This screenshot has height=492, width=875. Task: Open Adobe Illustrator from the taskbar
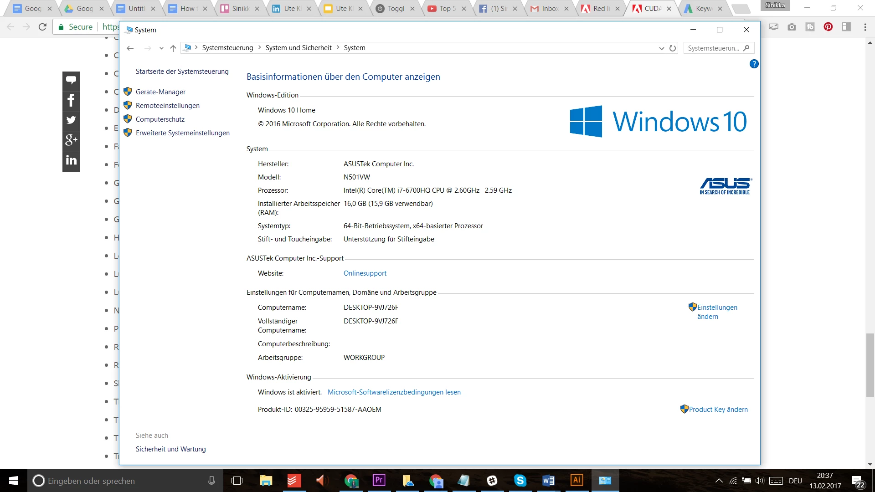[576, 480]
